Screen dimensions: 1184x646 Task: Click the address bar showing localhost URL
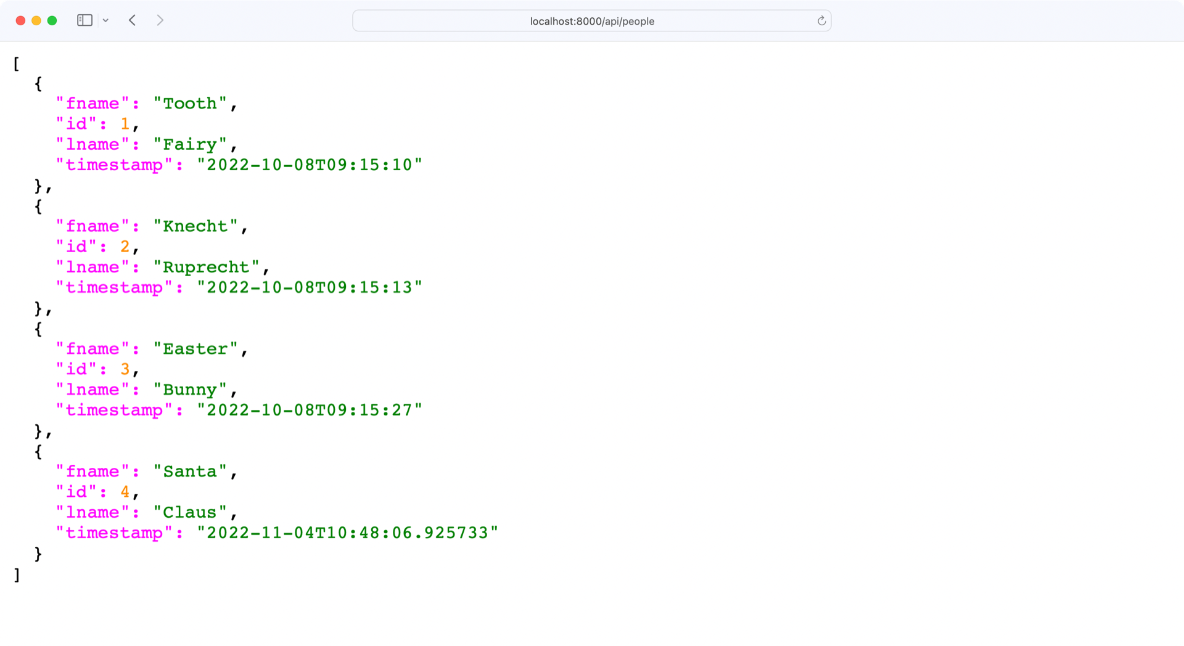pyautogui.click(x=591, y=20)
